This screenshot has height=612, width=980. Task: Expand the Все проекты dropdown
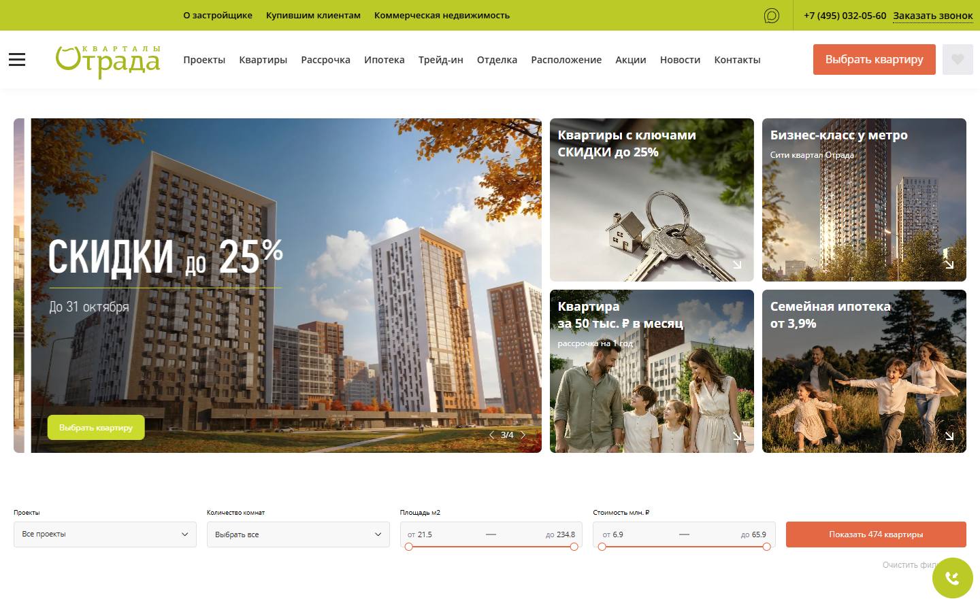[x=105, y=534]
